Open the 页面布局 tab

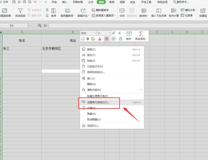tap(78, 2)
